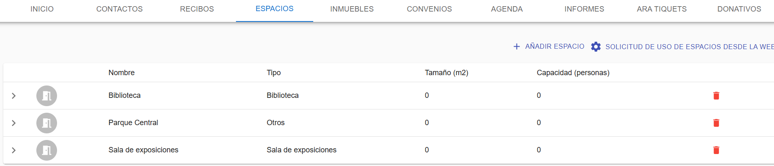Open the CONTACTOS tab
774x166 pixels.
click(119, 9)
